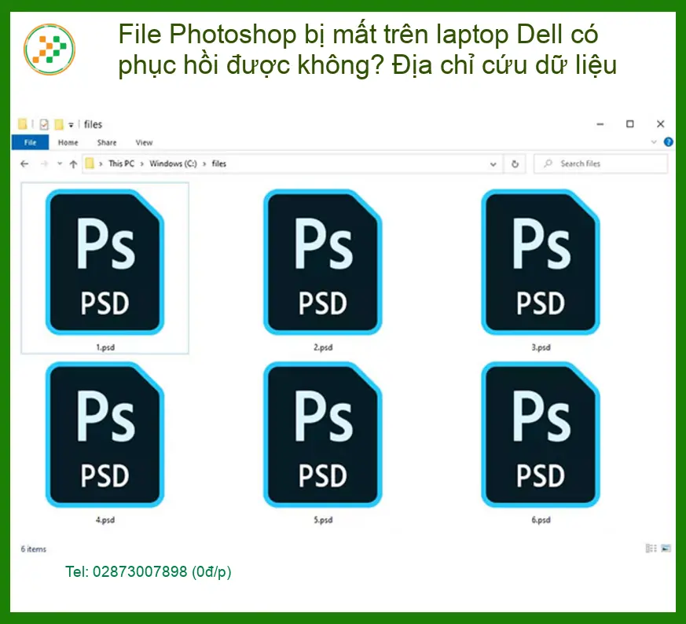Open Customize Quick Access Toolbar dropdown

71,125
